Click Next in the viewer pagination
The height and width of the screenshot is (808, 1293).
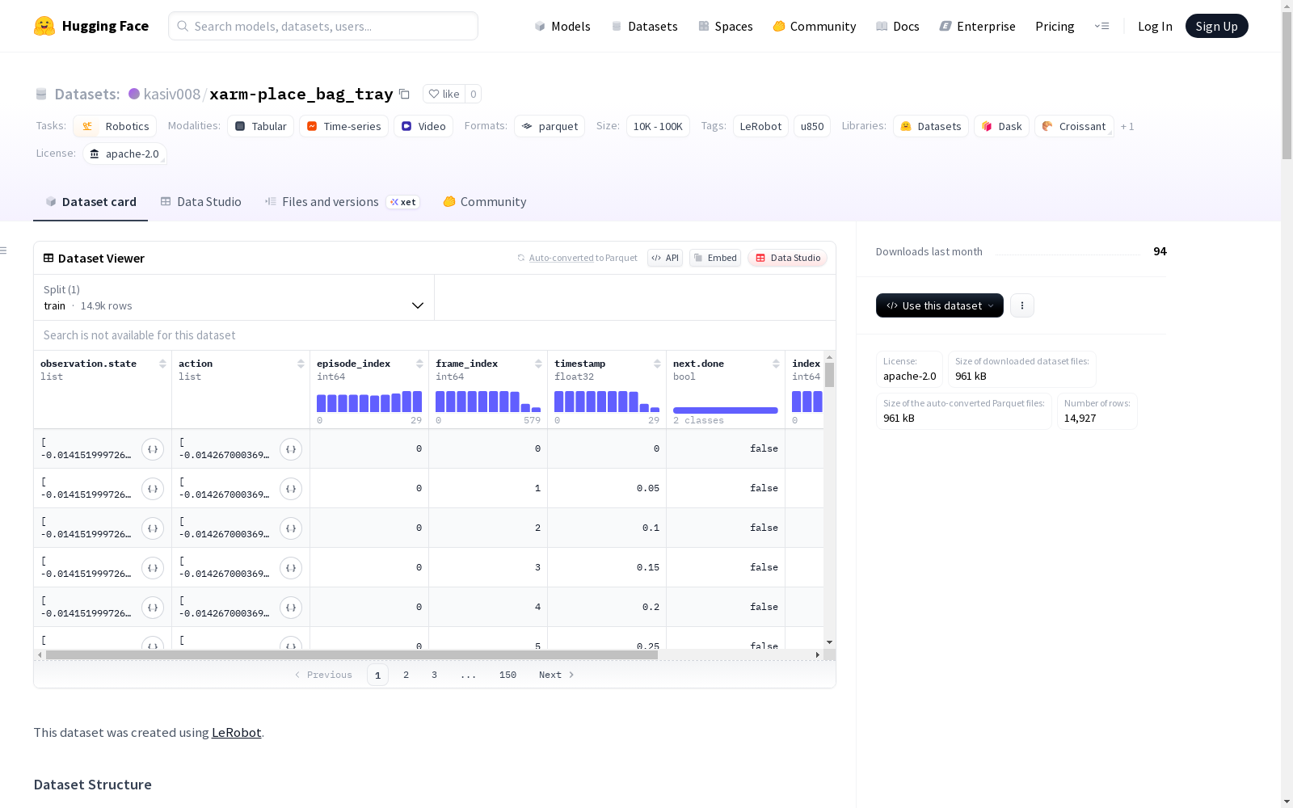556,675
